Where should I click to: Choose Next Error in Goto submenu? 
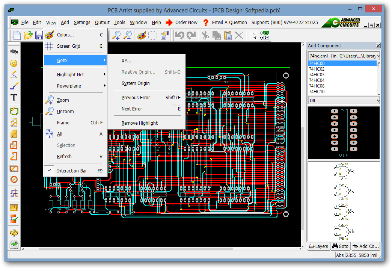(147, 109)
